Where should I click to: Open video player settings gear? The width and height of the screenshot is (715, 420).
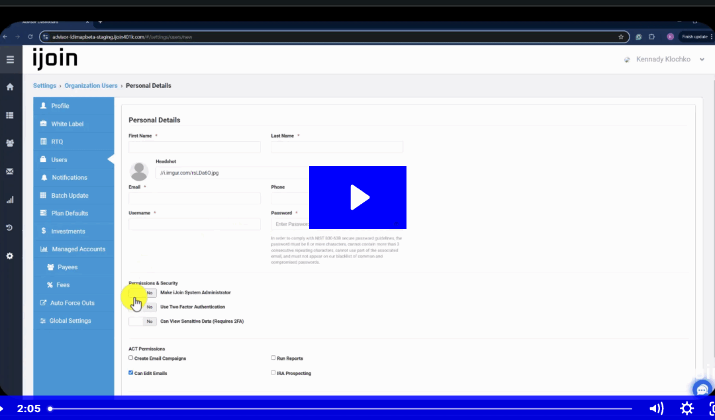point(687,408)
